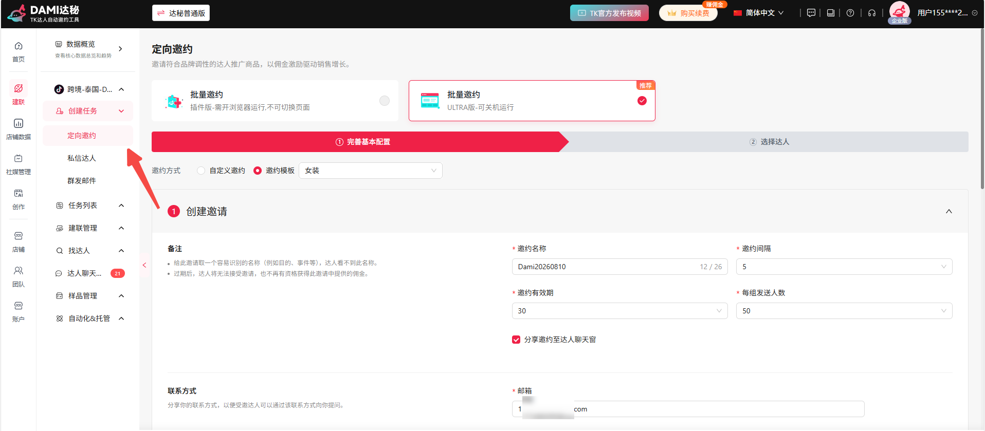The image size is (985, 431).
Task: Click the 购买续费 button
Action: (688, 13)
